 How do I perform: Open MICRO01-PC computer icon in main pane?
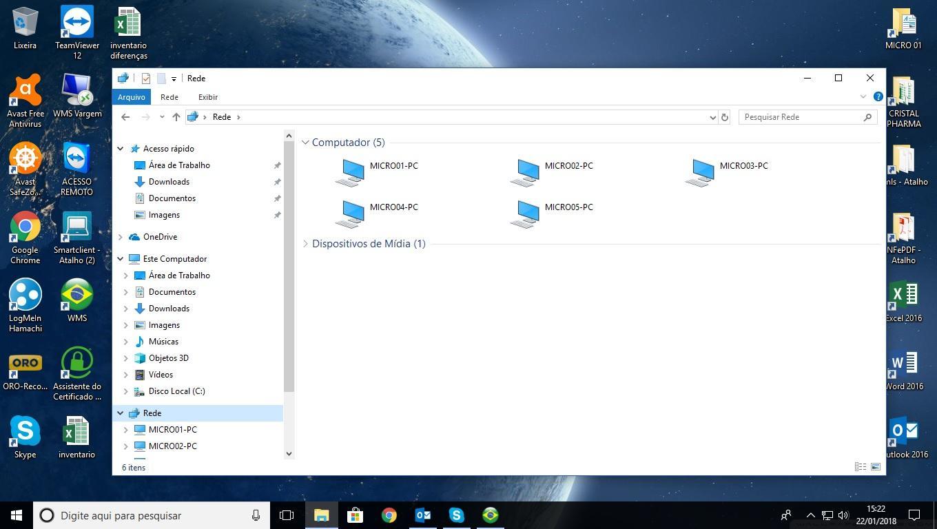coord(350,172)
